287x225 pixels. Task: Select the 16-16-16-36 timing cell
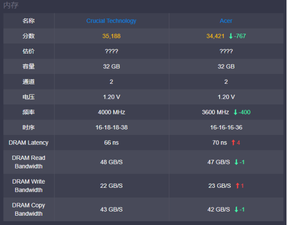(226, 127)
